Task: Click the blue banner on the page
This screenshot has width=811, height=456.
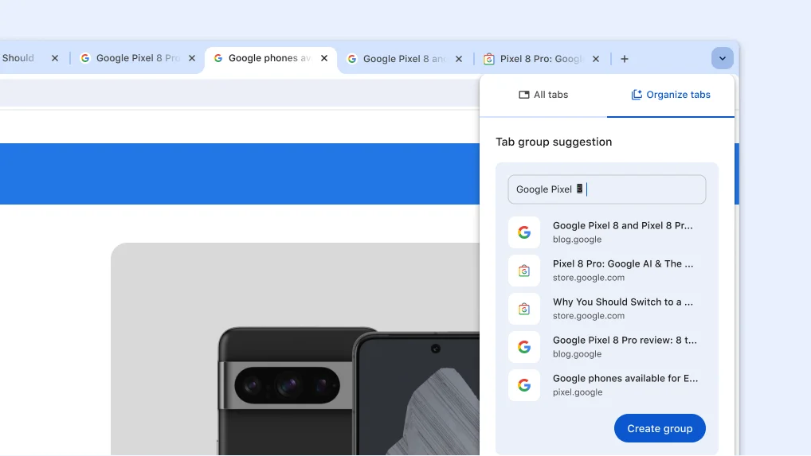Action: pyautogui.click(x=240, y=174)
